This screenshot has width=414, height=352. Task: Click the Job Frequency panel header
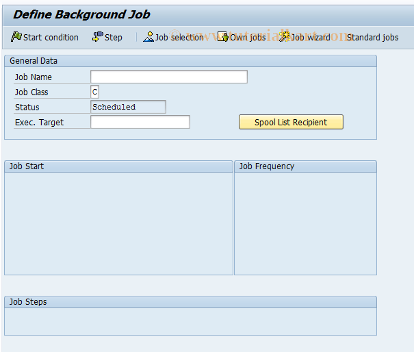(x=305, y=166)
